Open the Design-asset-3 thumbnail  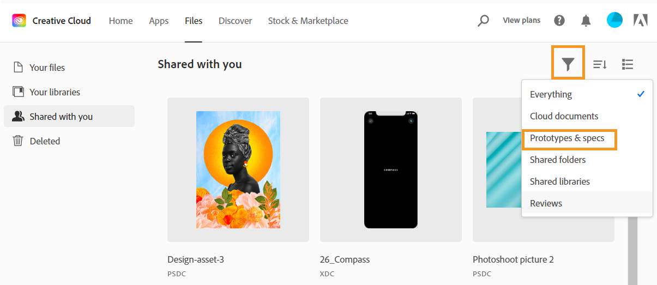click(238, 169)
